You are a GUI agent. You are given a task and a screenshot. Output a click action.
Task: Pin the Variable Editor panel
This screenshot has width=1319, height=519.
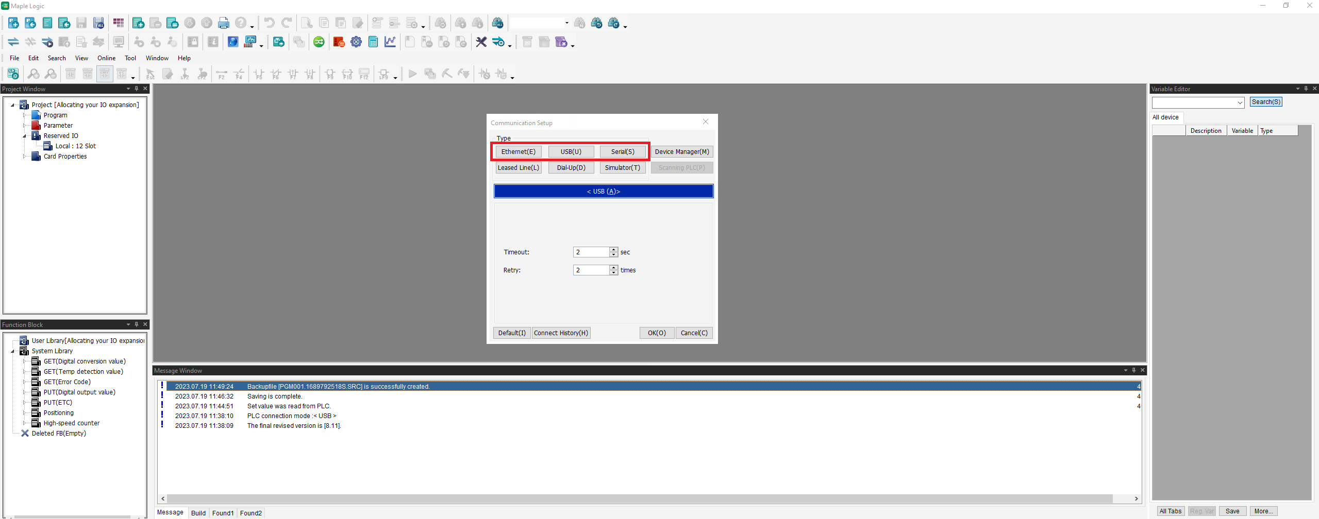[x=1306, y=89]
